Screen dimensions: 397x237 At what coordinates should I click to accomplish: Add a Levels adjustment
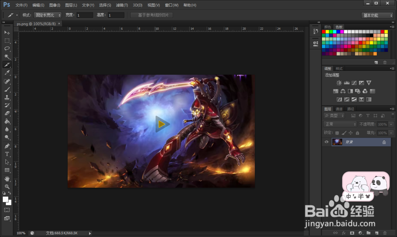[347, 83]
